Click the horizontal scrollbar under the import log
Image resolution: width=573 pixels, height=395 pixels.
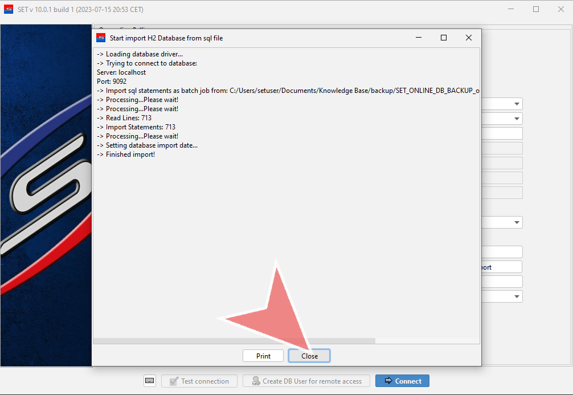(x=234, y=341)
